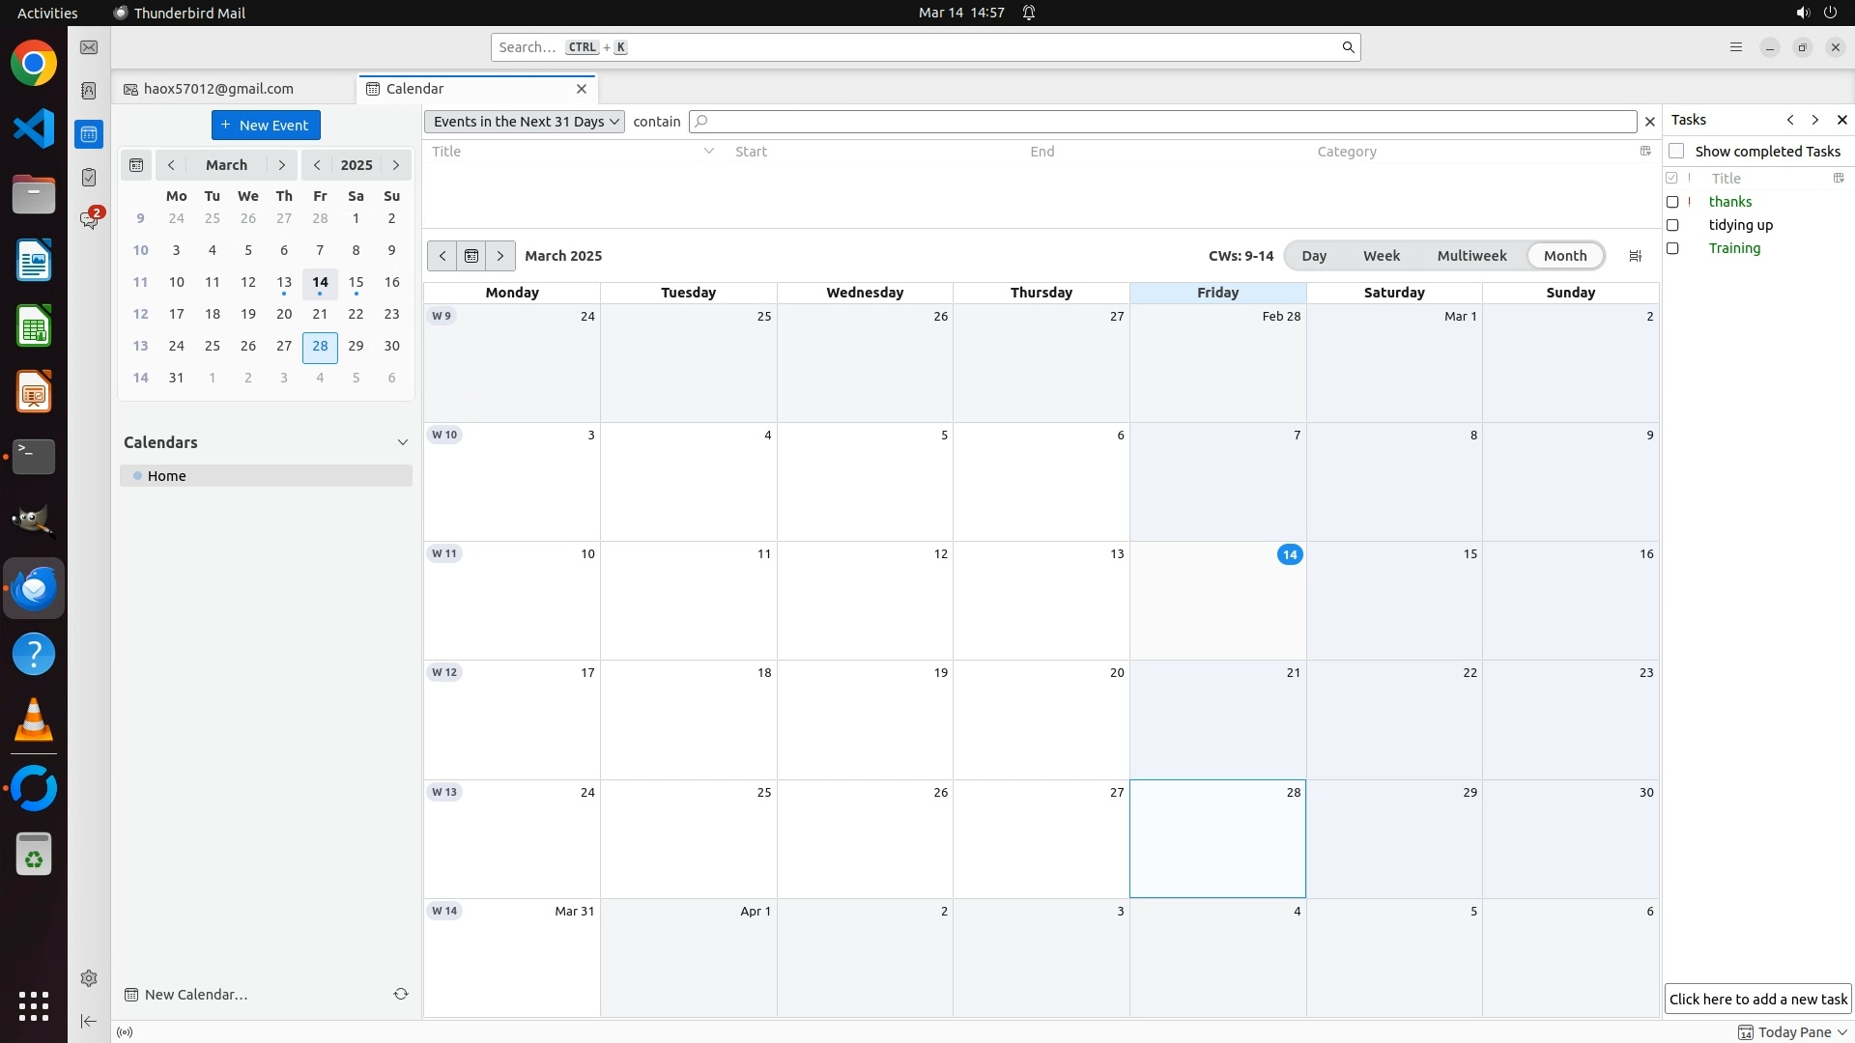Open 'Events in the Next 31 Days' dropdown
The height and width of the screenshot is (1043, 1855).
525,122
